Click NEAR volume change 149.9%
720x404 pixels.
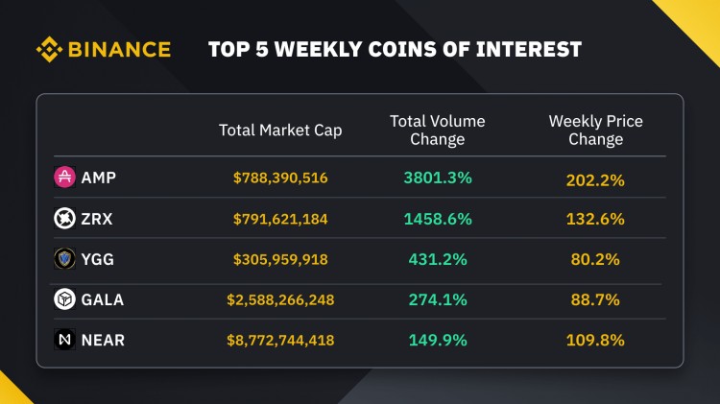pos(437,340)
